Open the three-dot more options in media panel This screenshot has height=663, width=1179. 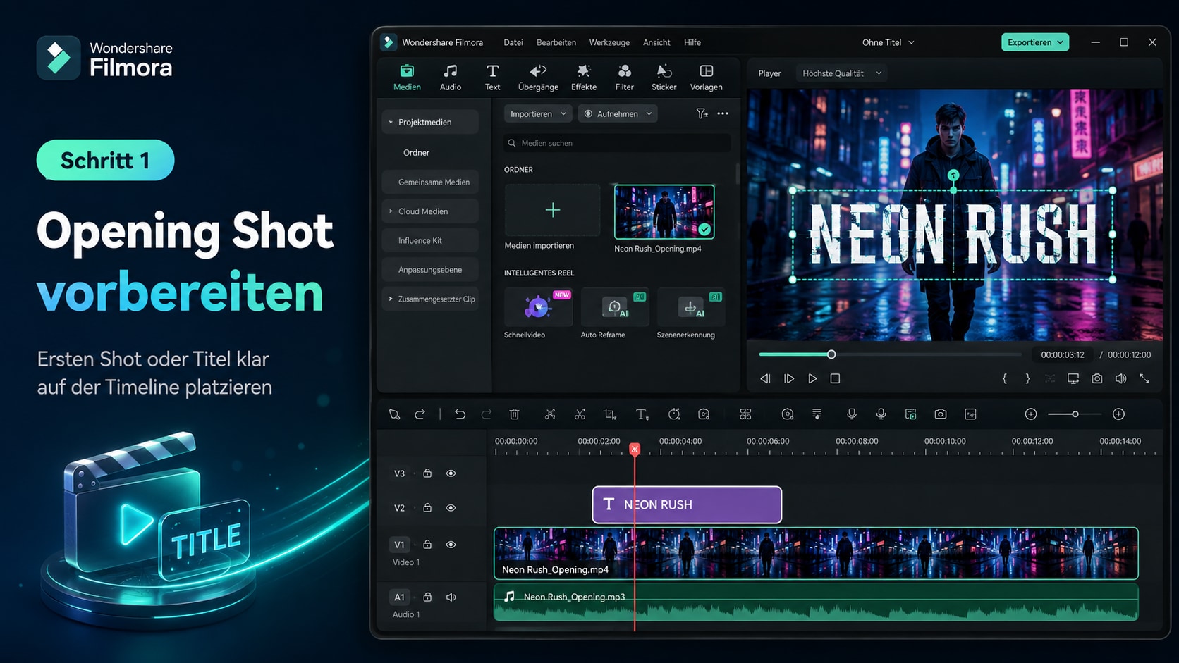pos(723,113)
